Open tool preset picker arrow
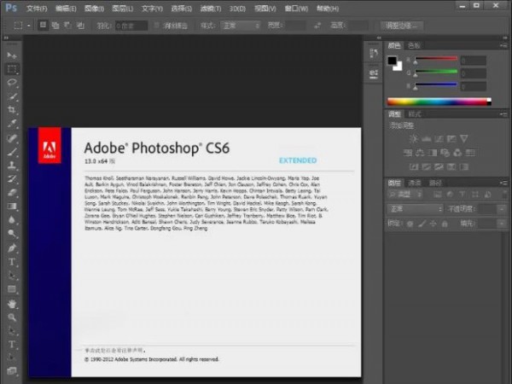Viewport: 512px width, 384px height. [29, 26]
